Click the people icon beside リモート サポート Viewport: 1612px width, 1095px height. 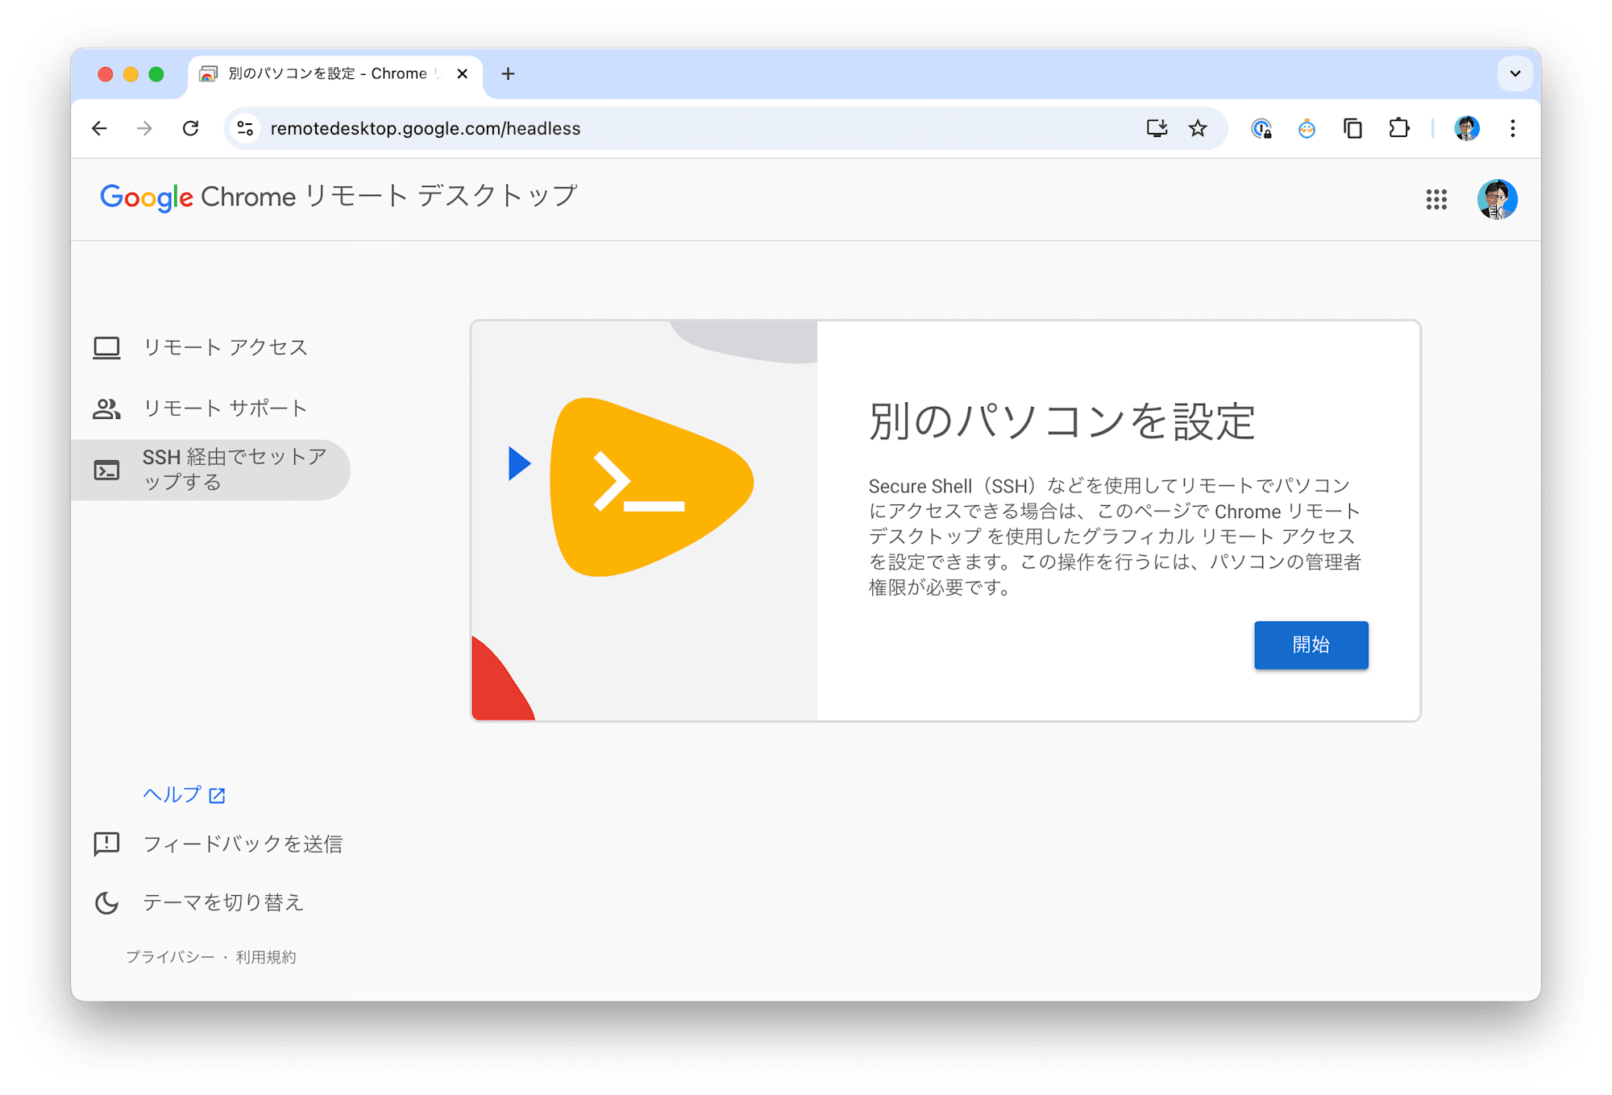(106, 409)
